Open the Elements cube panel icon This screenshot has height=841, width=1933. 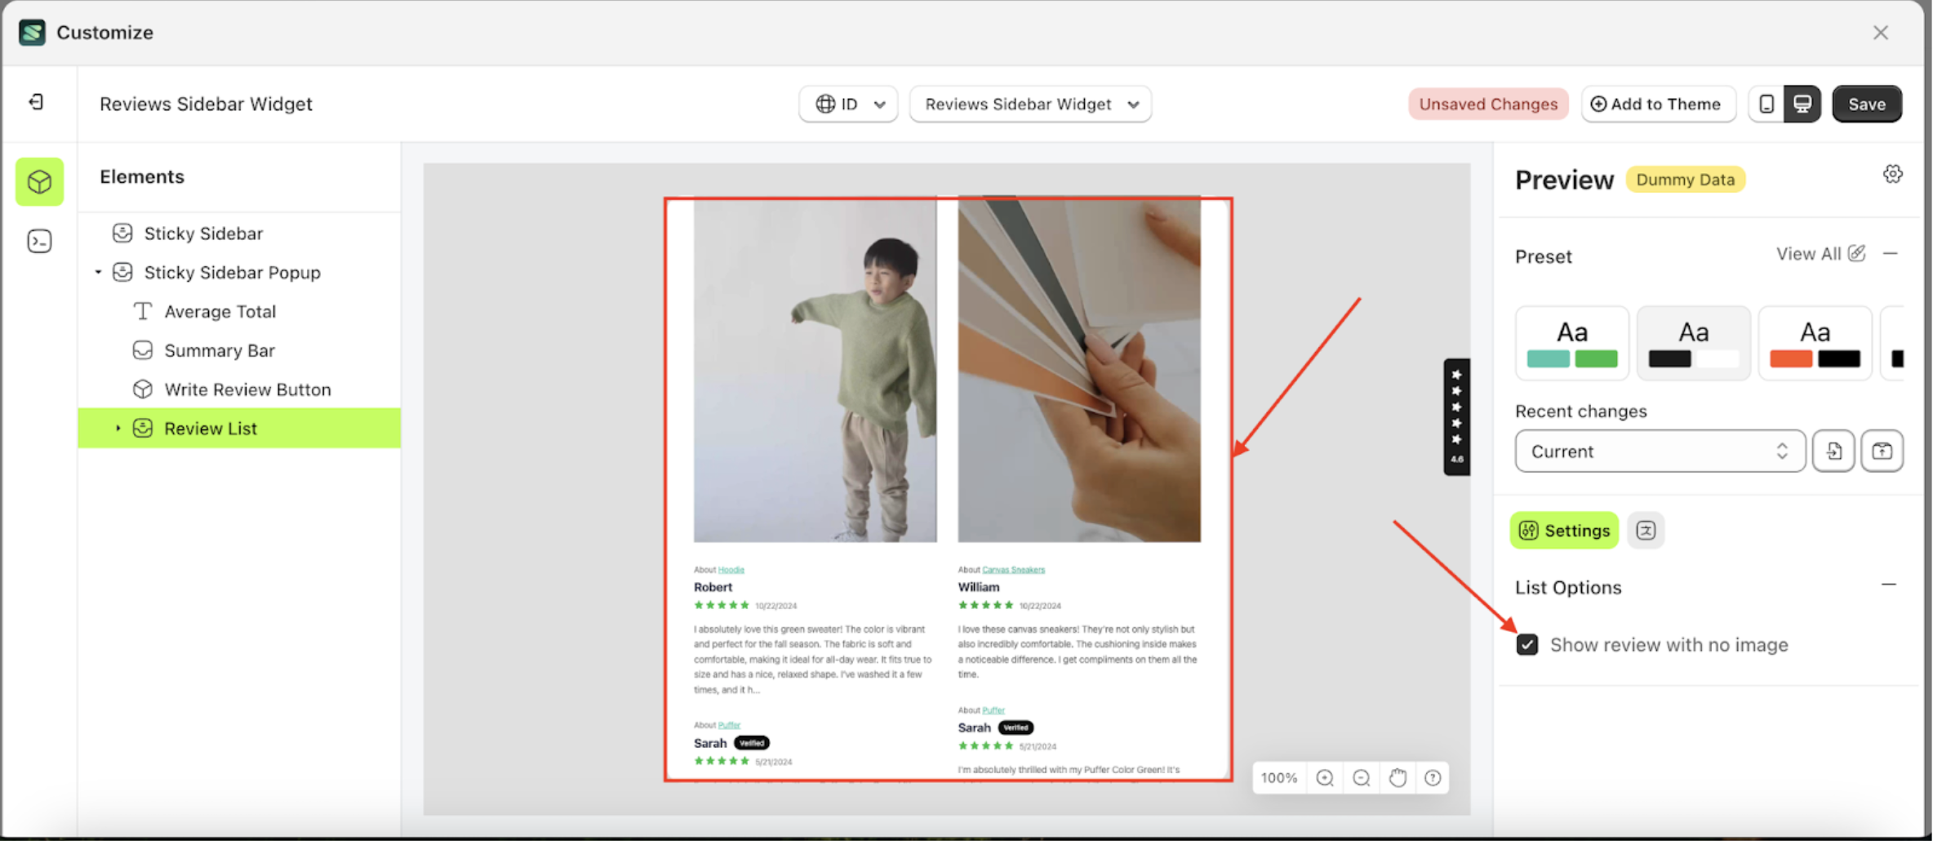pyautogui.click(x=39, y=181)
